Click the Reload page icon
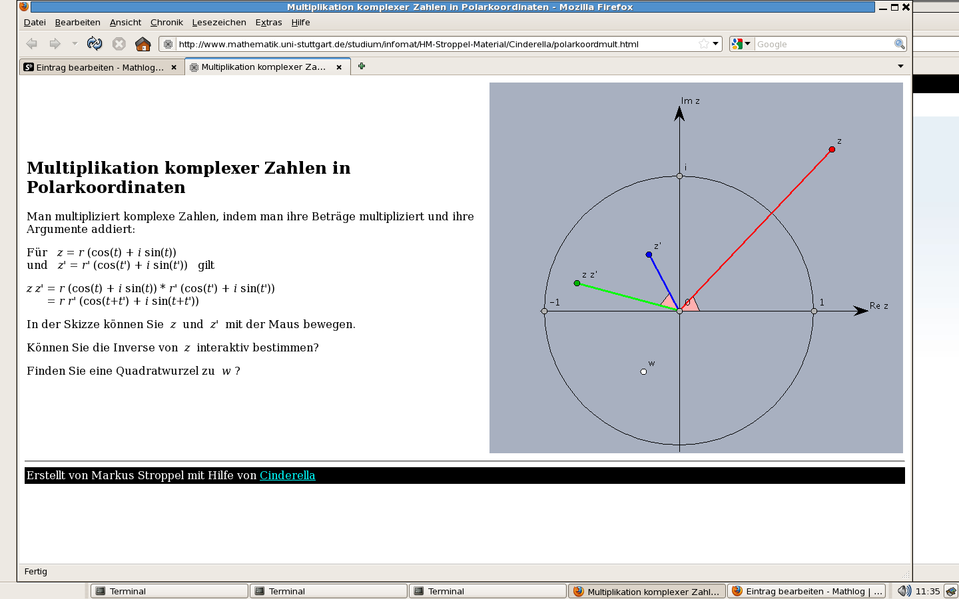The width and height of the screenshot is (959, 599). click(95, 44)
